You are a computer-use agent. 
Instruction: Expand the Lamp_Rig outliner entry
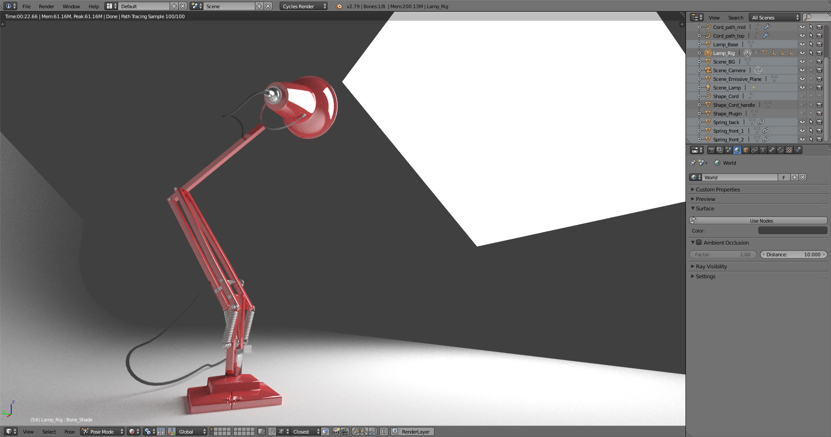[x=700, y=53]
